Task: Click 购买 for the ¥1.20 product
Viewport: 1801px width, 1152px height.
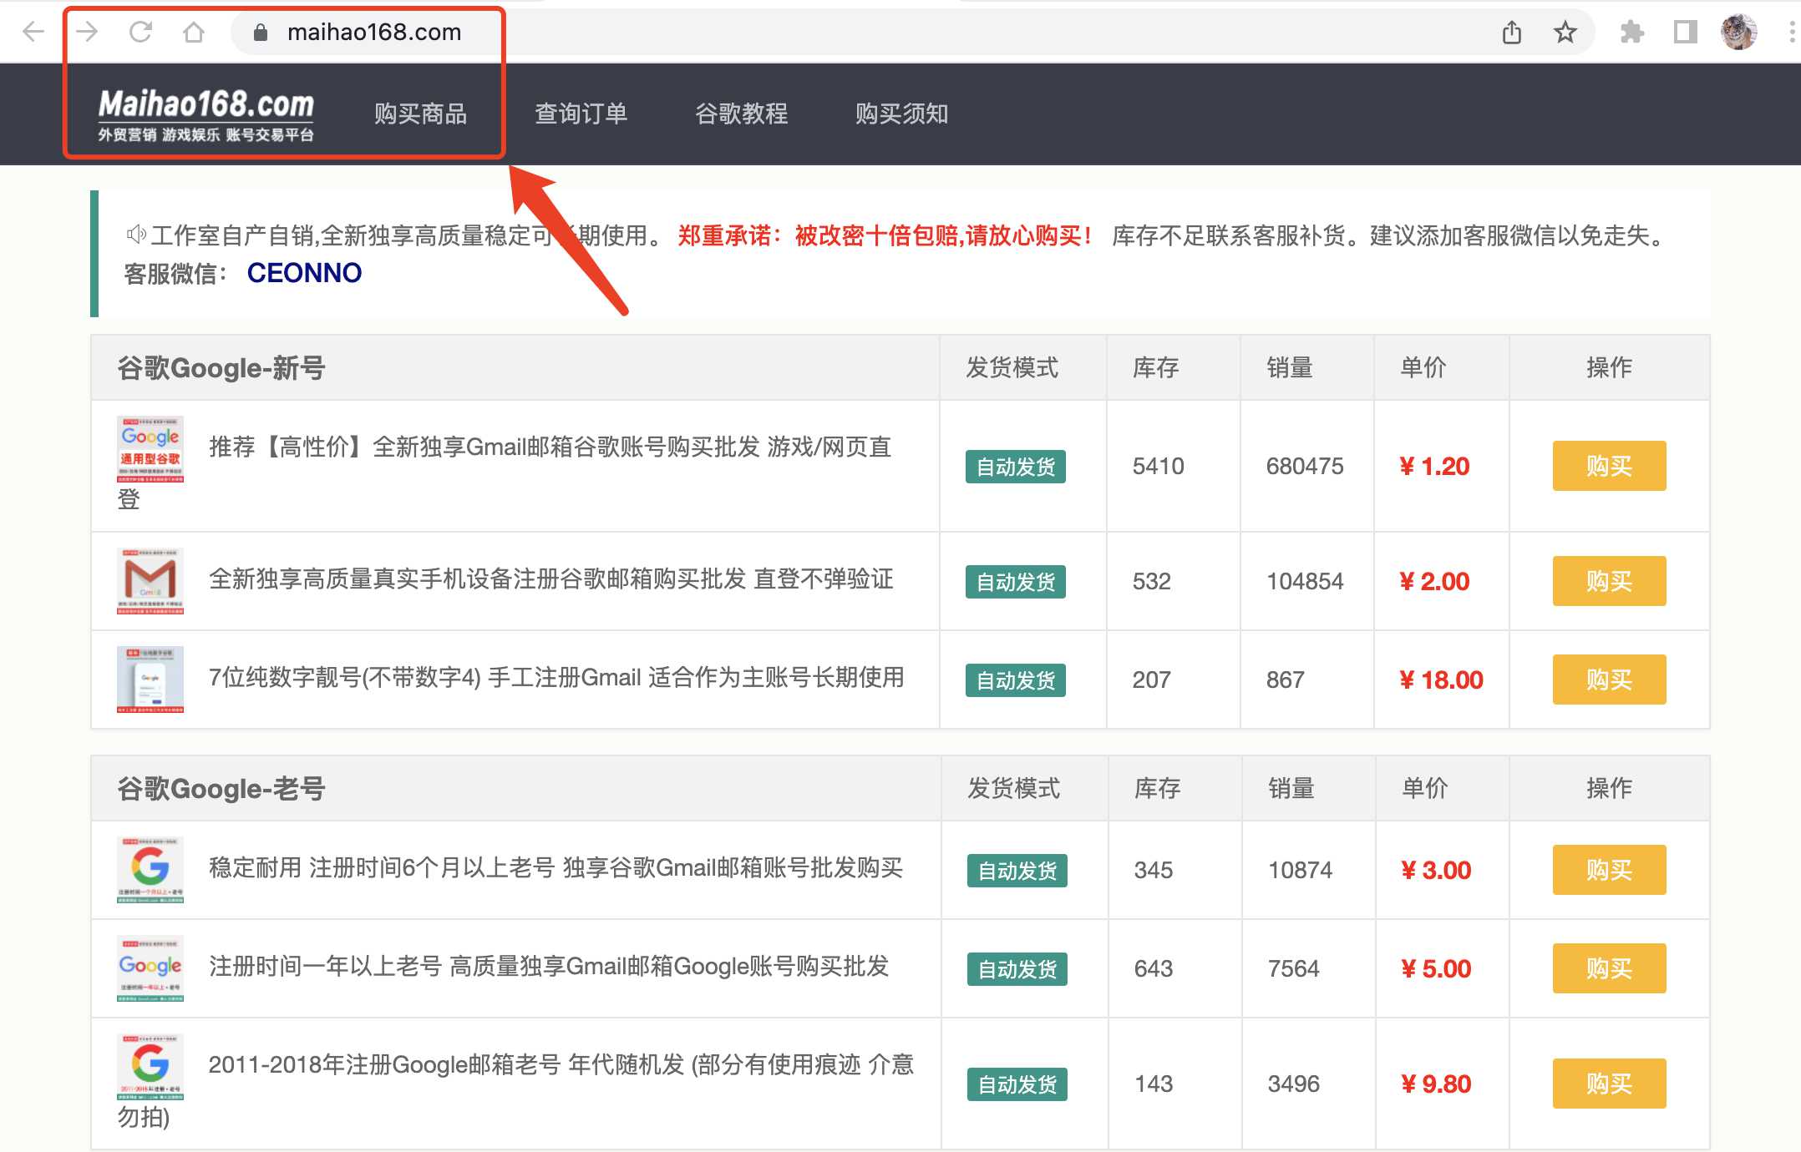Action: [x=1609, y=466]
